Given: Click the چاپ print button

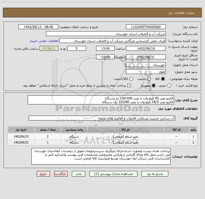Looking at the screenshot, I should click(79, 174).
